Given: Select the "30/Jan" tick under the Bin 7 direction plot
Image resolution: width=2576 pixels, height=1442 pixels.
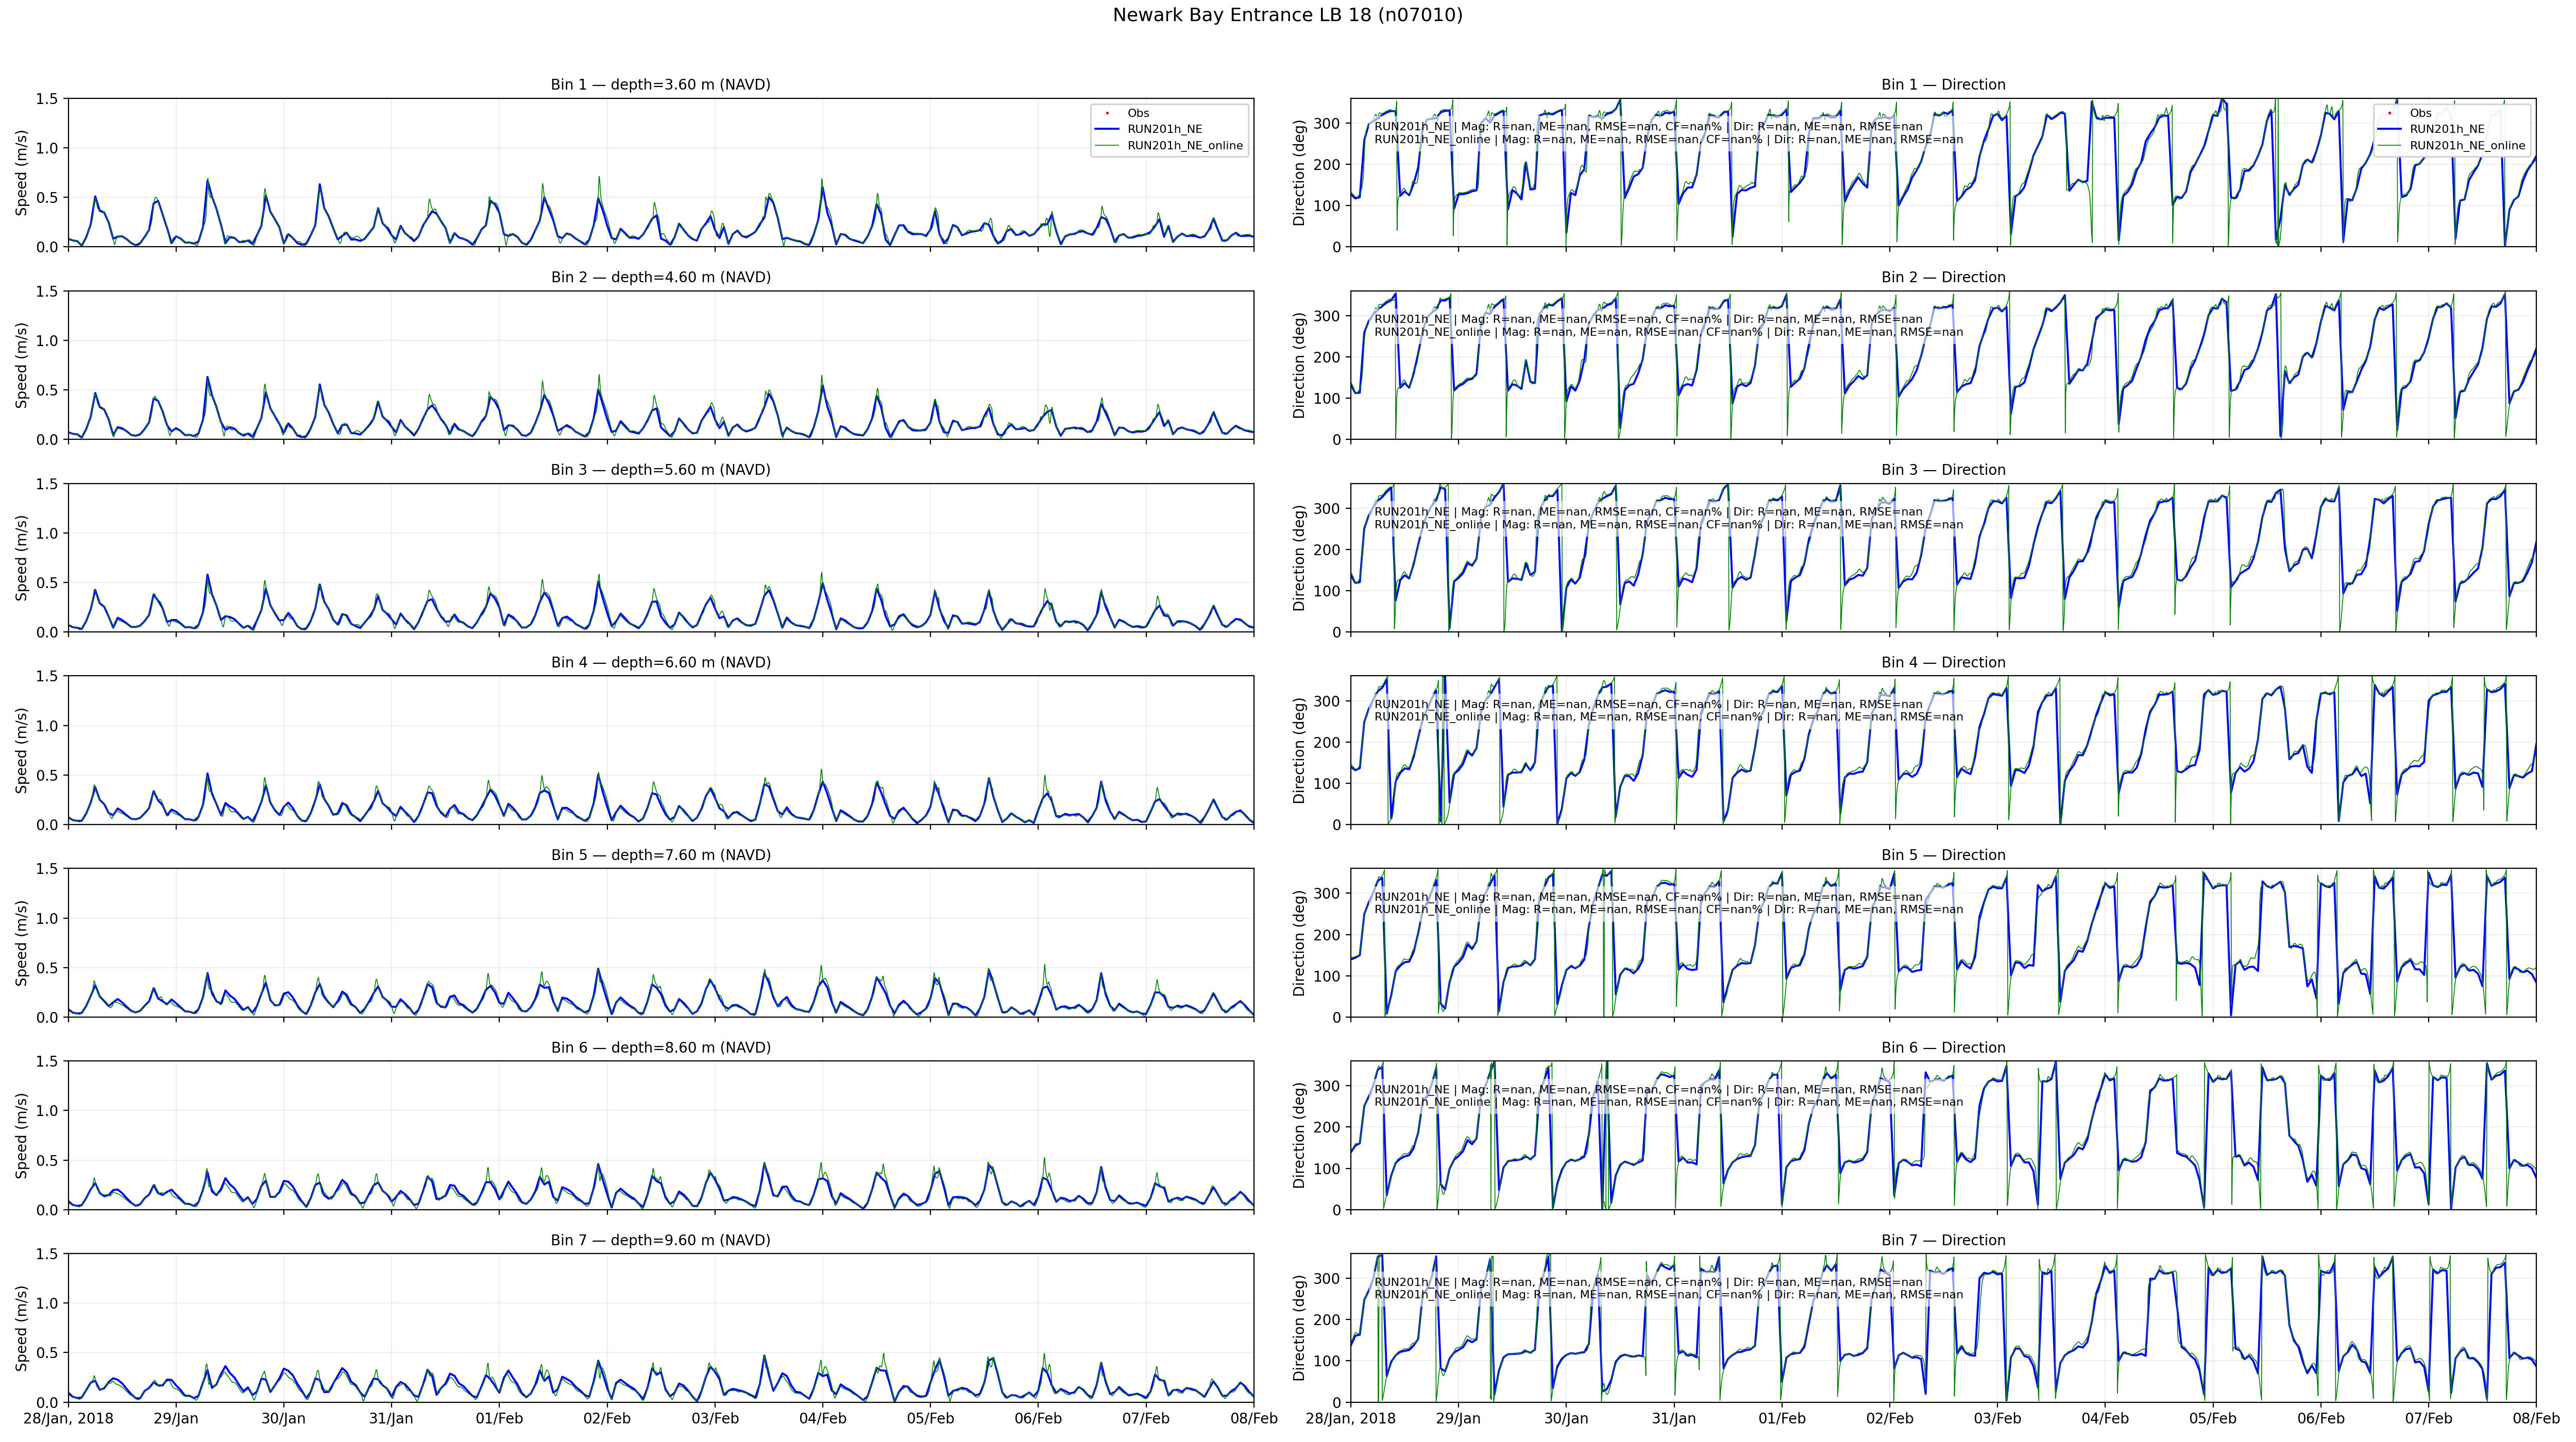Looking at the screenshot, I should pyautogui.click(x=1566, y=1419).
